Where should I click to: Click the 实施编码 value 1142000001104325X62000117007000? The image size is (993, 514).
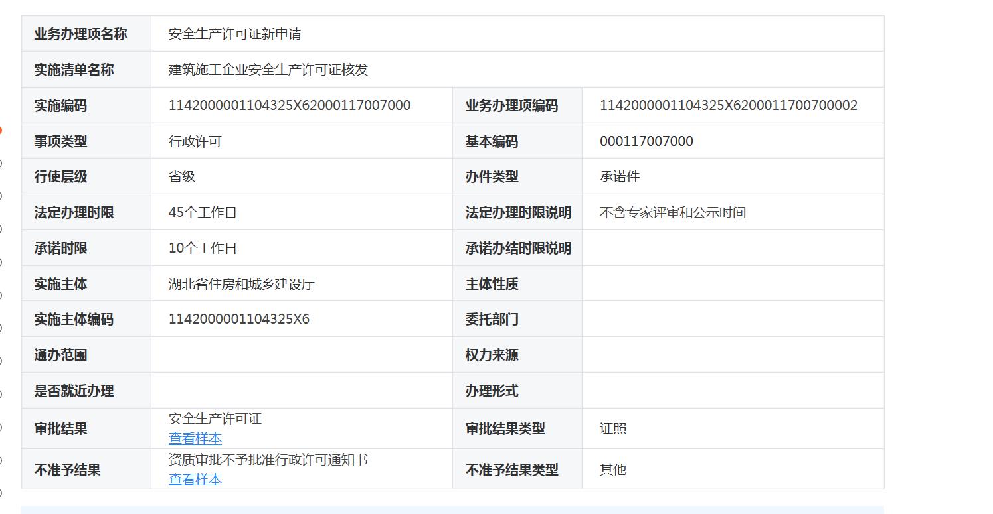tap(290, 105)
